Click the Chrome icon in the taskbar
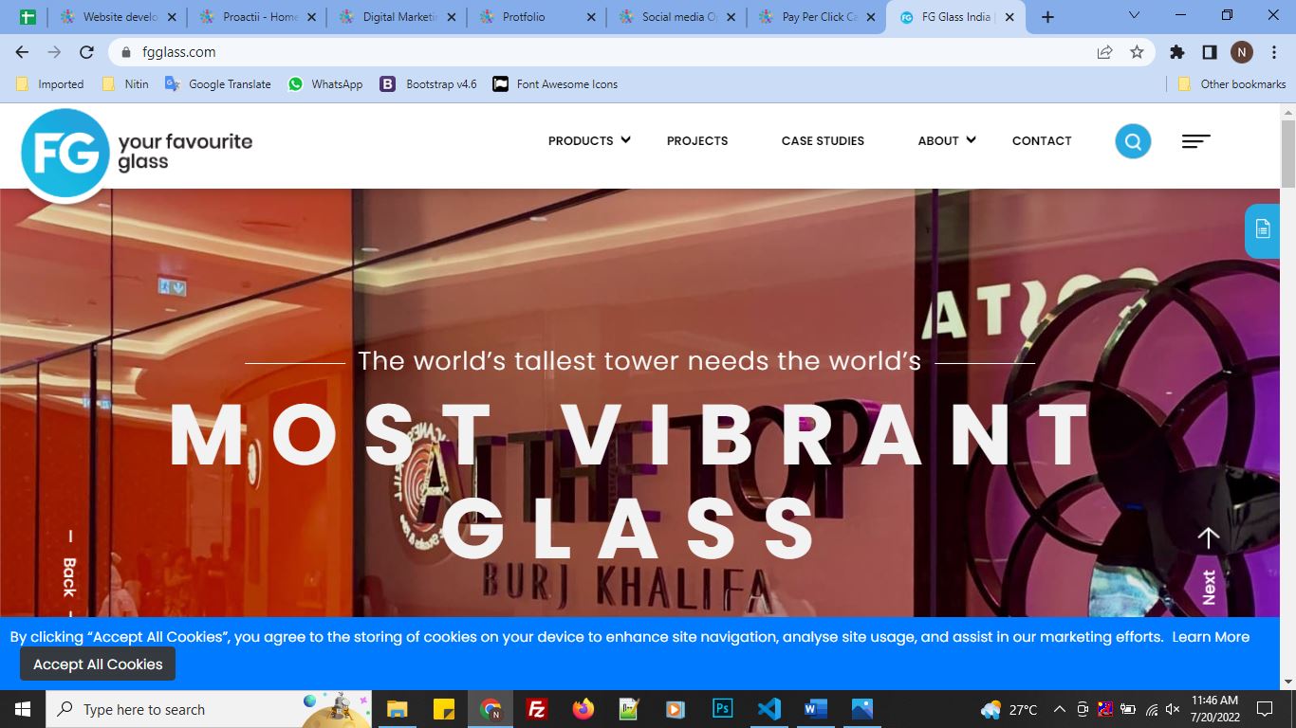This screenshot has width=1296, height=728. click(x=490, y=709)
